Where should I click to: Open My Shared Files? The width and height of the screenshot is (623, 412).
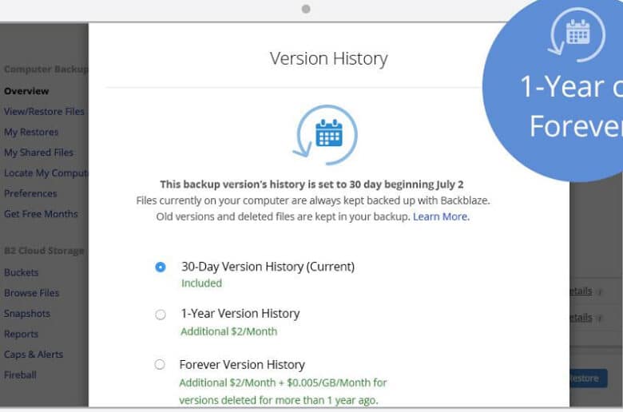pyautogui.click(x=38, y=153)
